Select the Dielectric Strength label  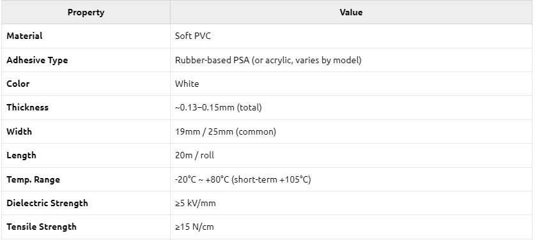[47, 203]
